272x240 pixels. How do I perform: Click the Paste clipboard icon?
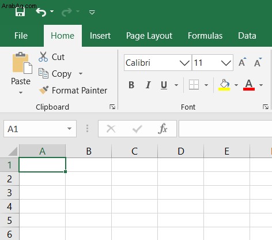(22, 63)
